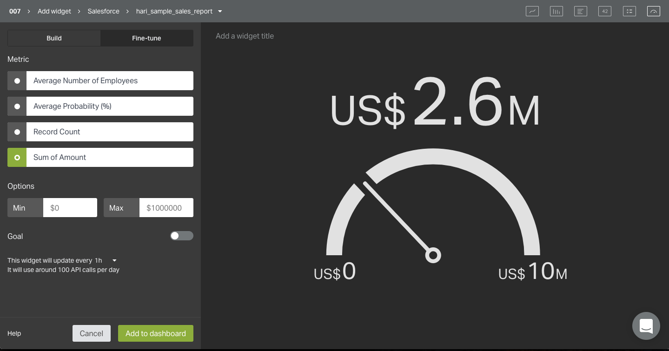Switch to the Build tab
The image size is (669, 351).
tap(54, 38)
